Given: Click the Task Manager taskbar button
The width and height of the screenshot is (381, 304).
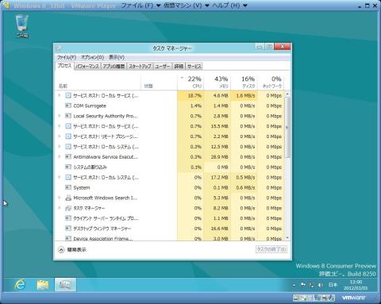Looking at the screenshot, I should tap(65, 285).
